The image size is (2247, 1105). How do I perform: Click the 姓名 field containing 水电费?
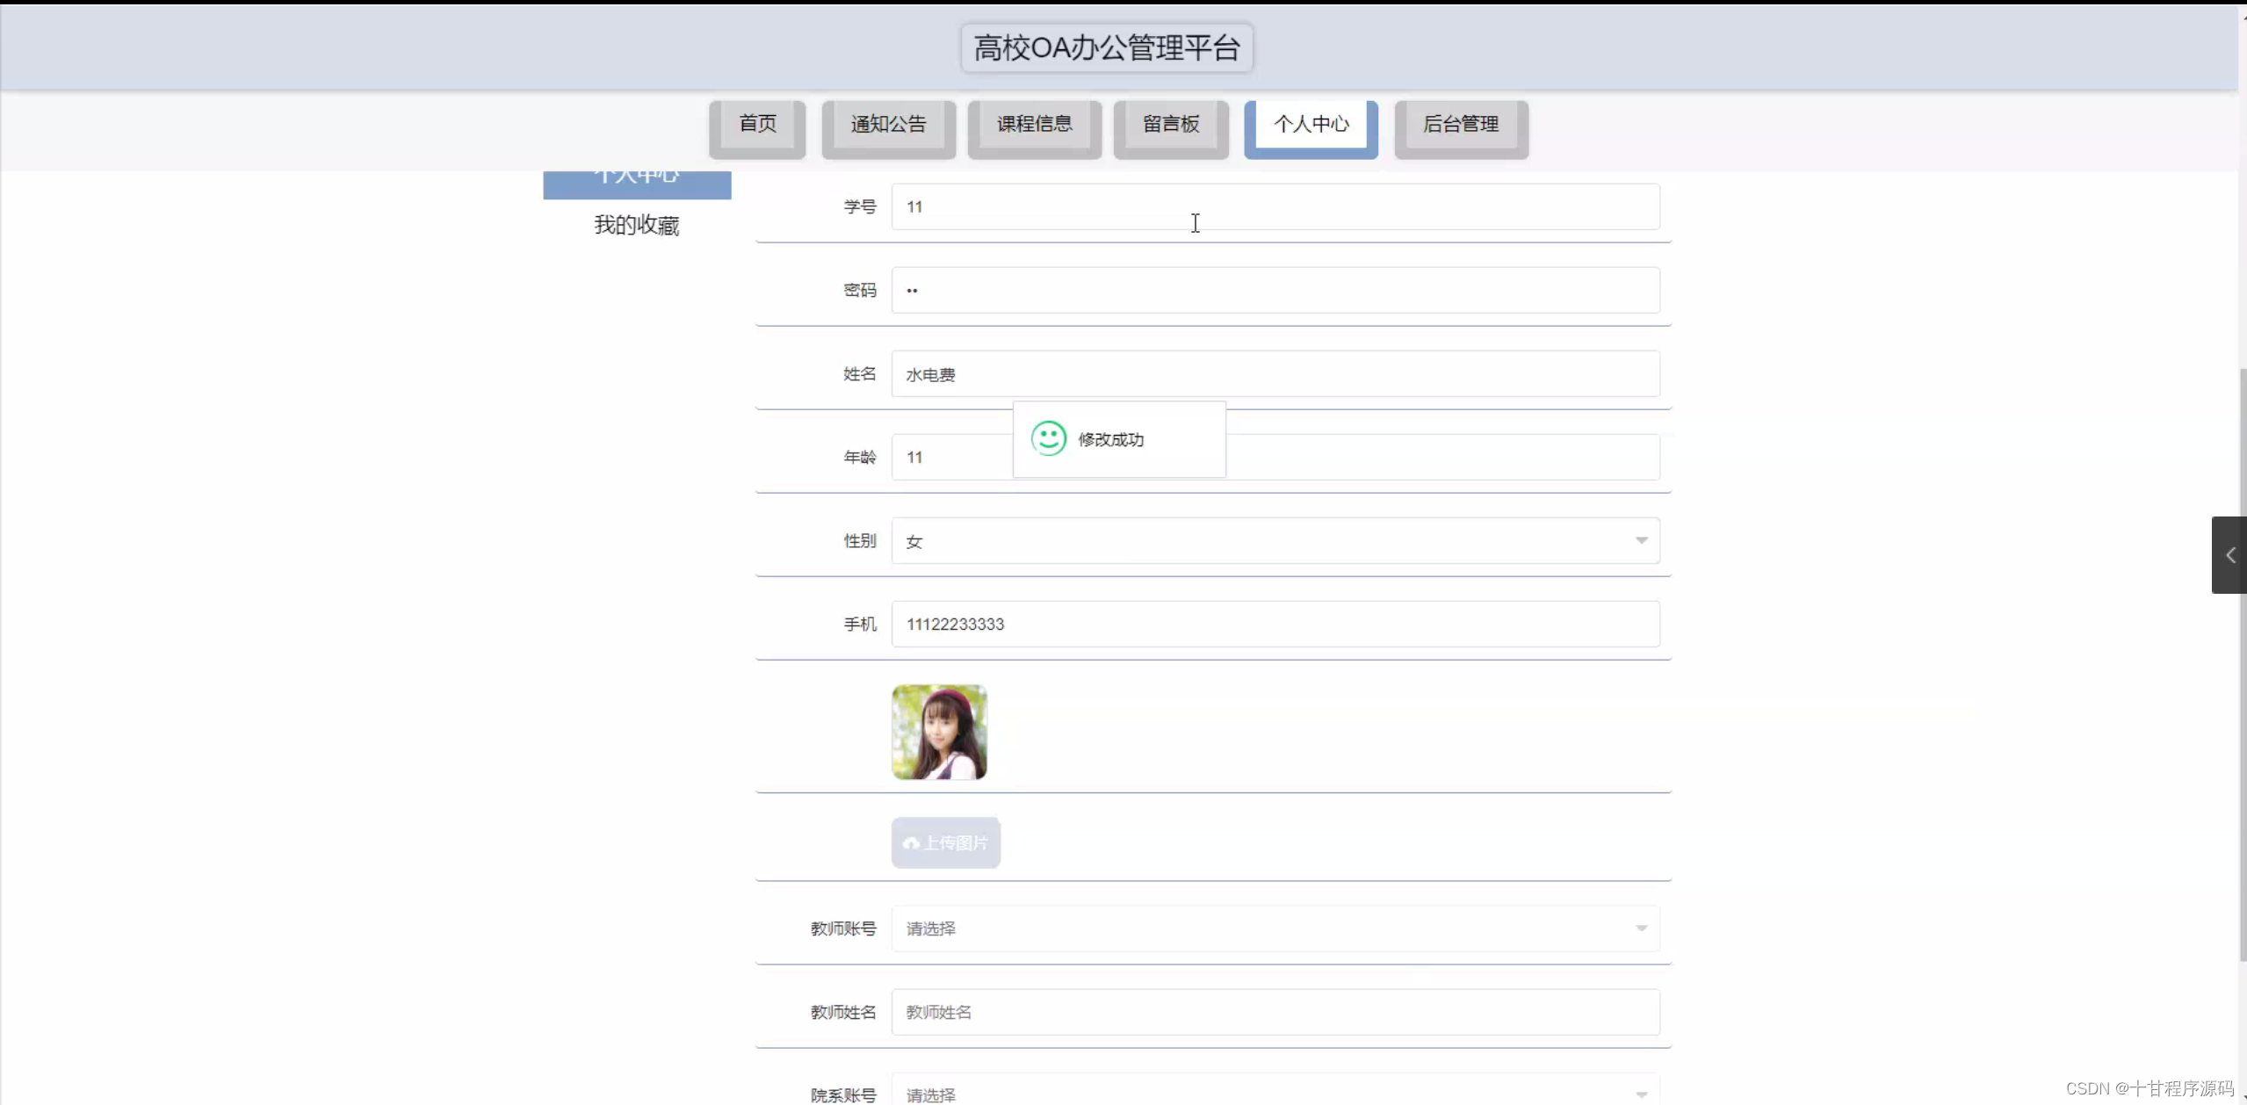point(1274,374)
